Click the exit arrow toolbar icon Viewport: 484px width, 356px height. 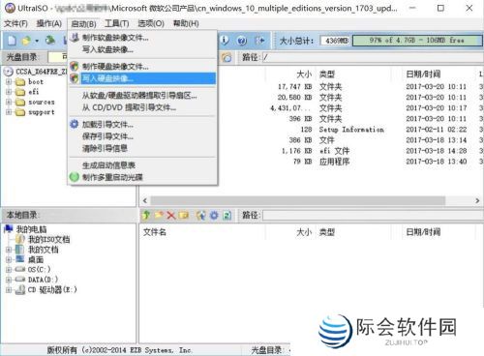[259, 41]
